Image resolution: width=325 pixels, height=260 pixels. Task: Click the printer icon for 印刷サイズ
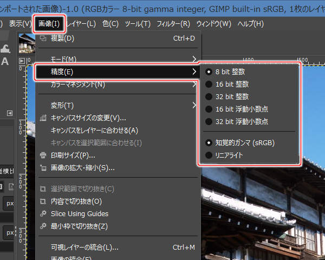43,155
